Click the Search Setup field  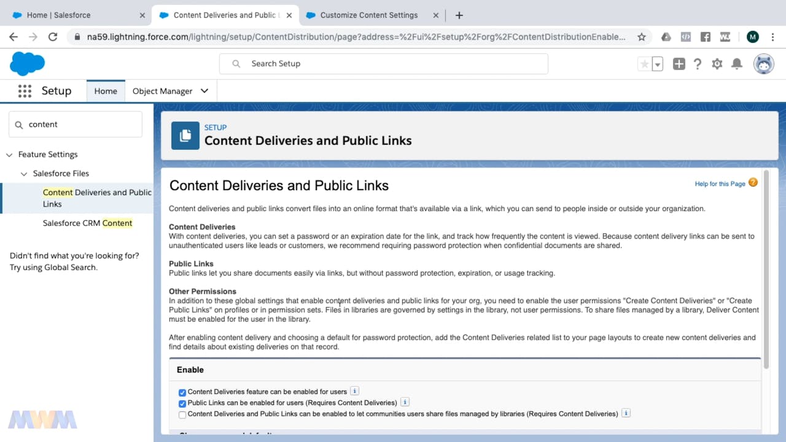click(x=384, y=64)
